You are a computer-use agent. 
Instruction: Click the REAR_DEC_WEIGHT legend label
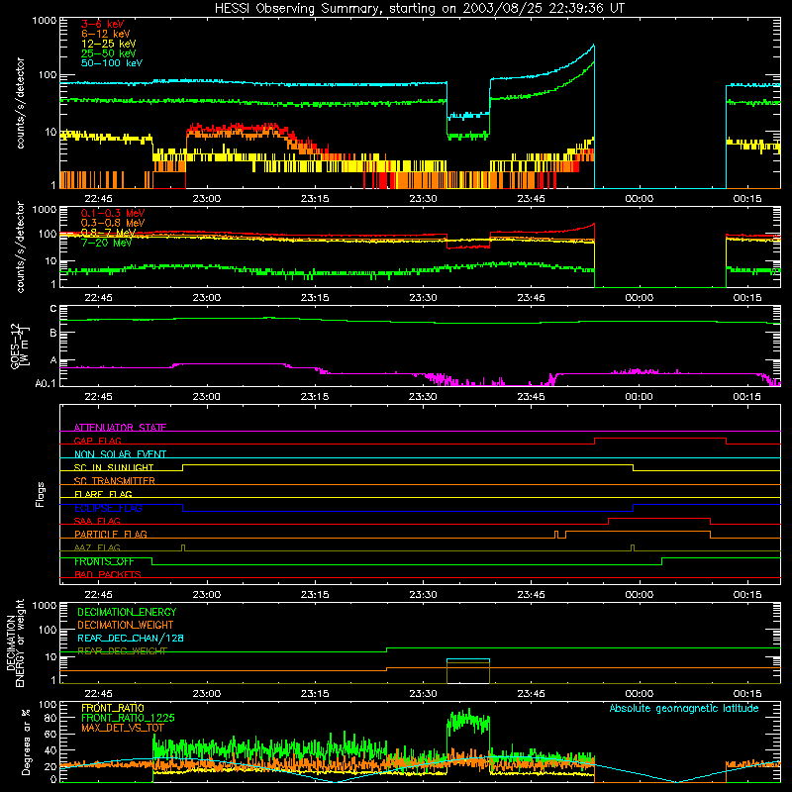122,651
